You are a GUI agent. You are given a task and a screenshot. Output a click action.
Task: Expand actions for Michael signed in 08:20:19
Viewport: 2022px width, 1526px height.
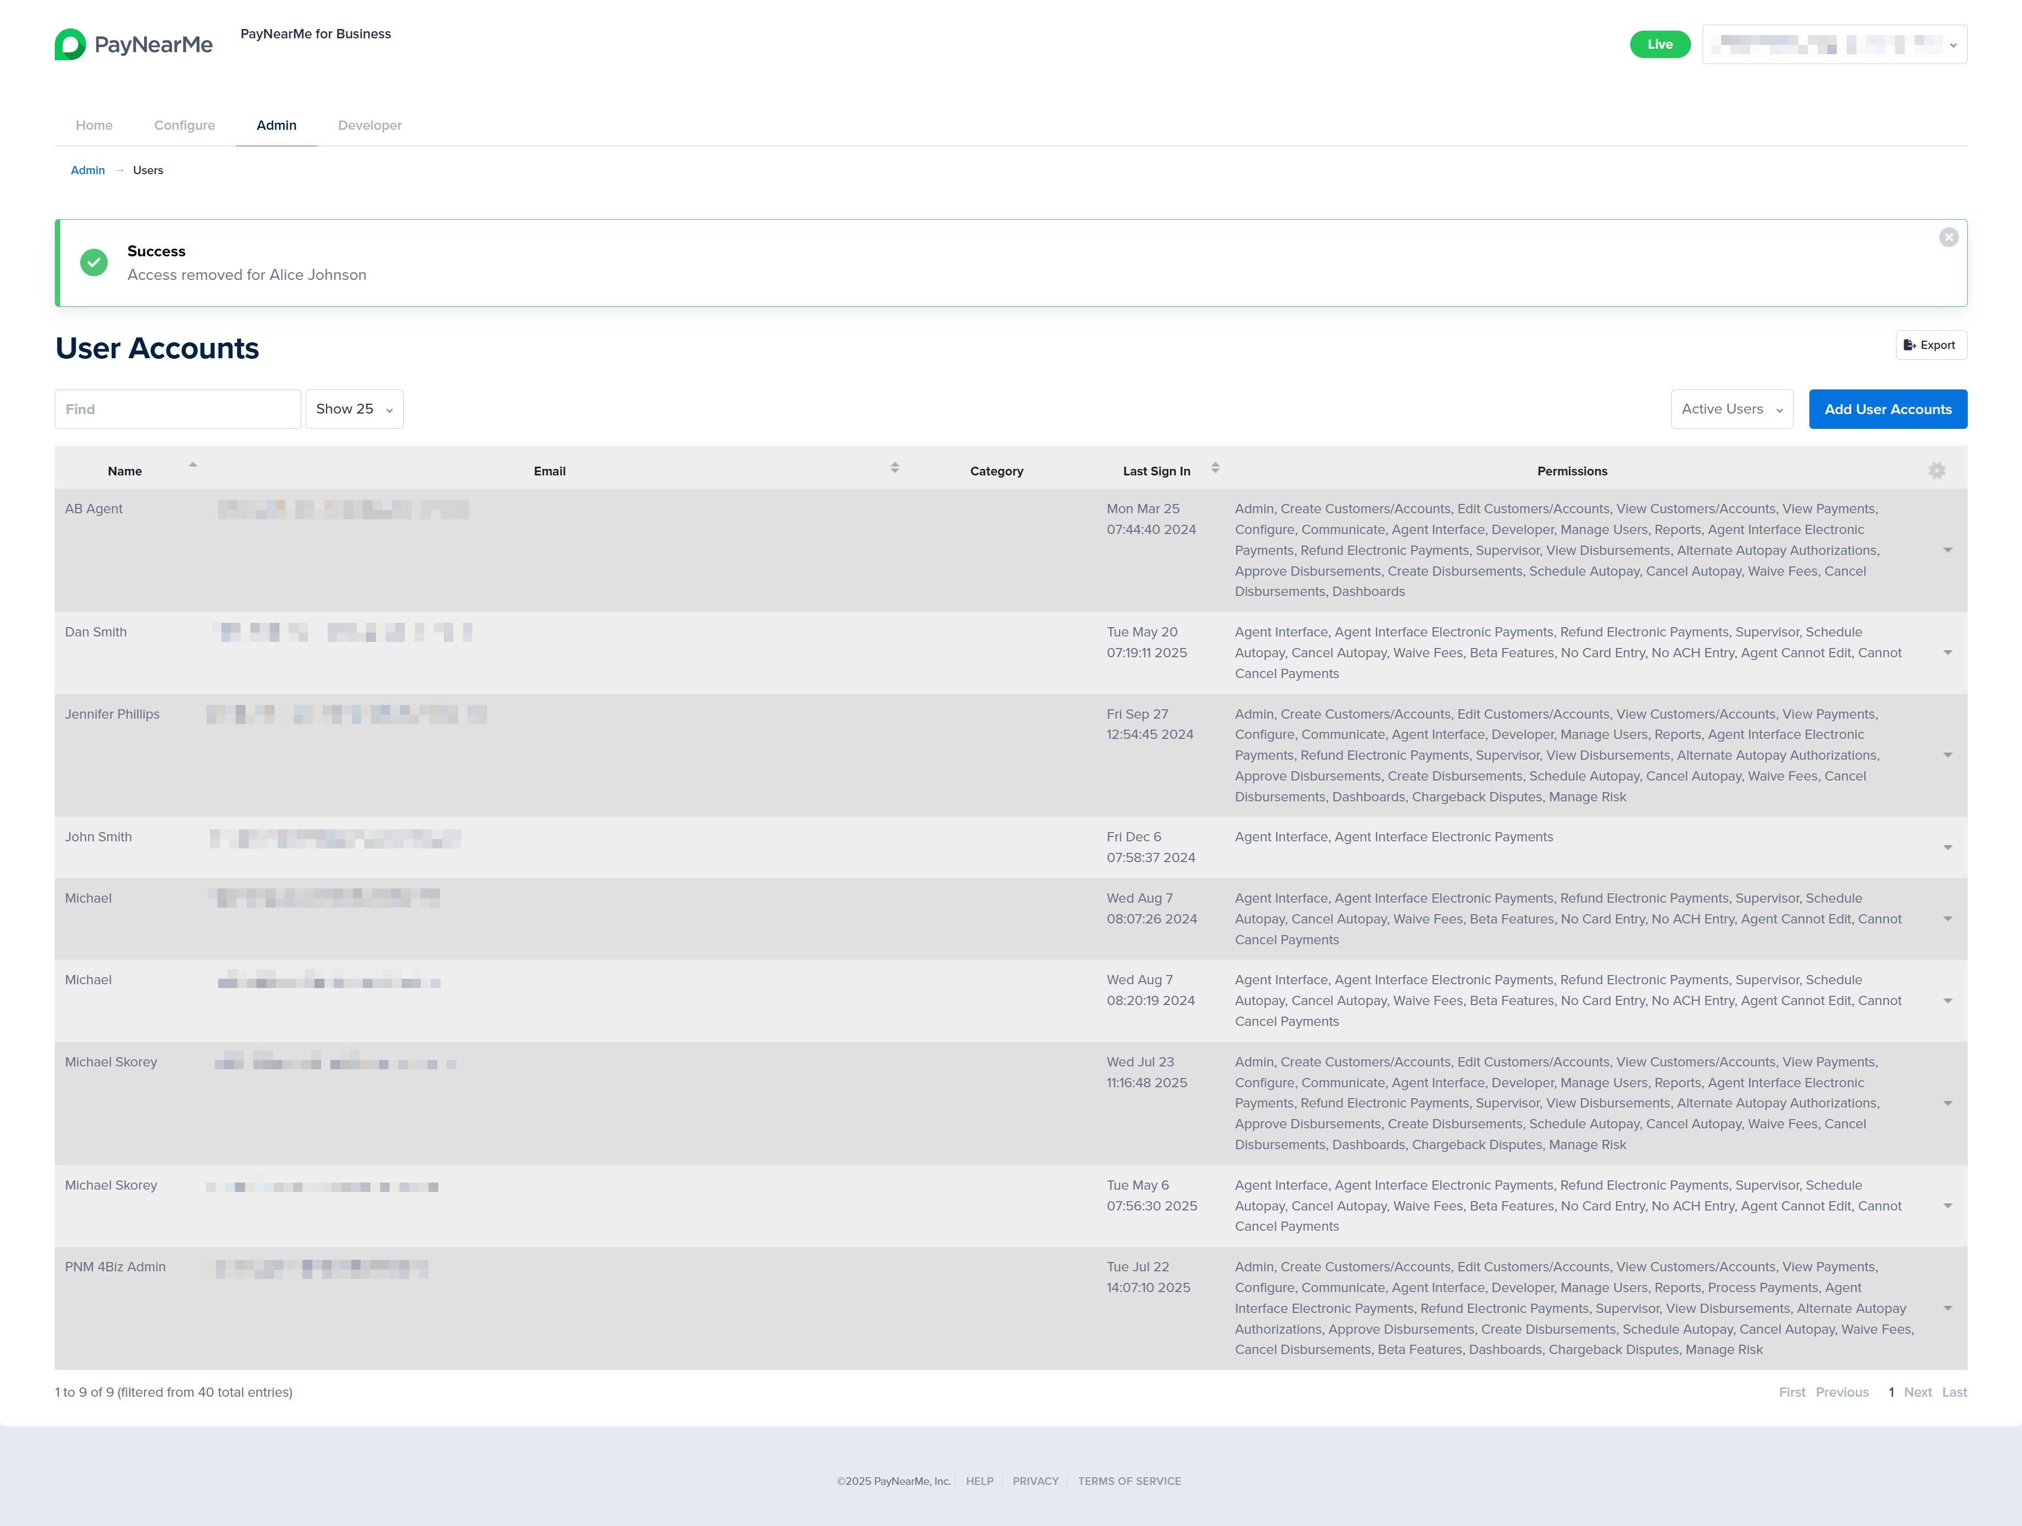(x=1948, y=1001)
